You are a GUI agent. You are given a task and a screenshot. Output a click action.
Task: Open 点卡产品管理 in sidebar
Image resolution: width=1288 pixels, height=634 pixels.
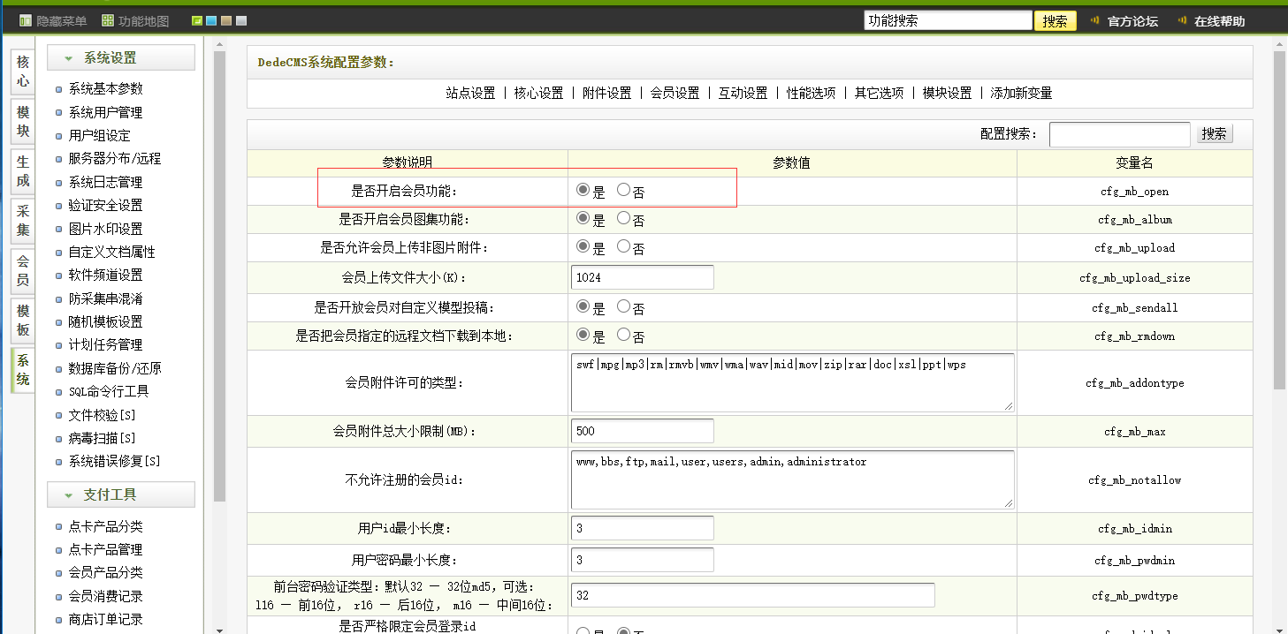(x=105, y=549)
